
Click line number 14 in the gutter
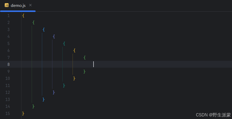click(x=8, y=106)
